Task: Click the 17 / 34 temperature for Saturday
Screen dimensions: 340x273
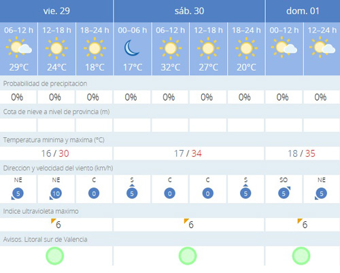Action: (x=188, y=153)
